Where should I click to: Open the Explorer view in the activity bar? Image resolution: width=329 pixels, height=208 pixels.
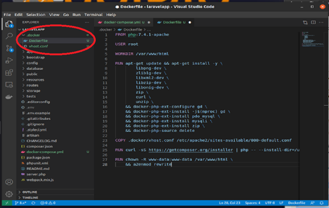coord(9,24)
